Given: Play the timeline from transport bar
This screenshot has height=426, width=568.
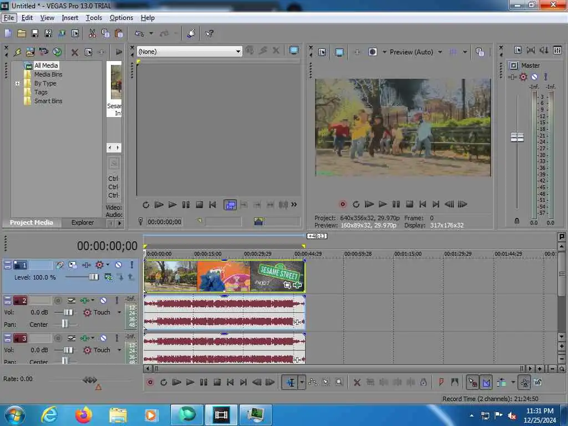Looking at the screenshot, I should [x=190, y=382].
